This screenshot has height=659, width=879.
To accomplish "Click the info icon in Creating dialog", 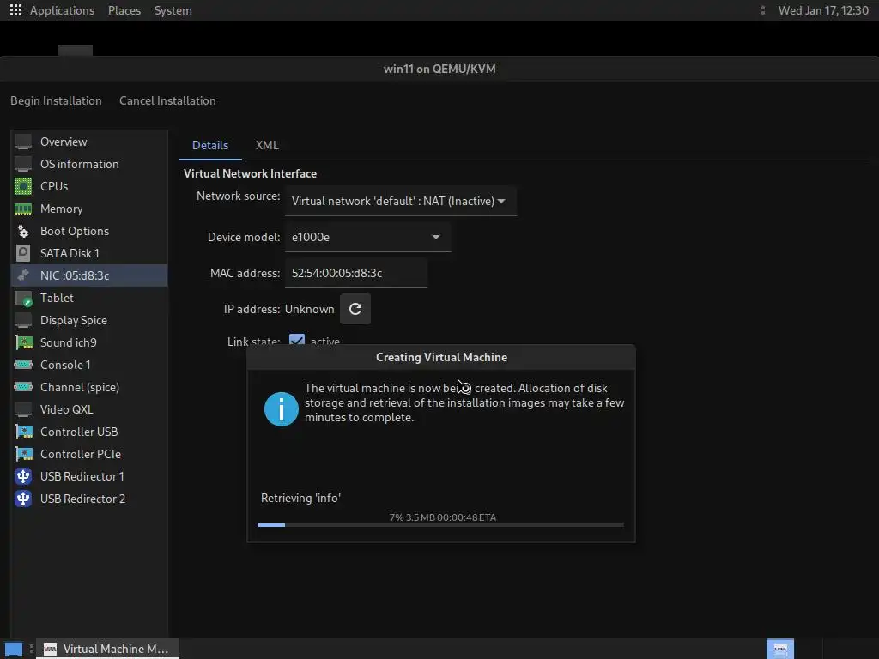I will (x=282, y=408).
